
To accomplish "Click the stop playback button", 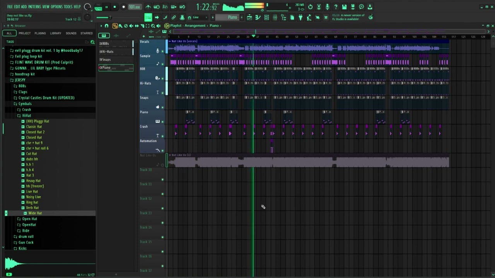I will pyautogui.click(x=114, y=7).
